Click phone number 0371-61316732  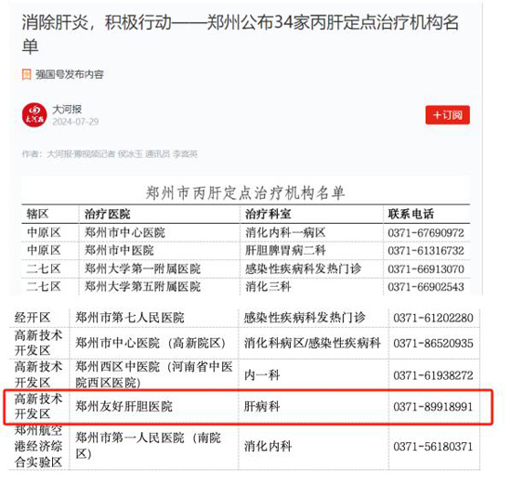click(426, 251)
